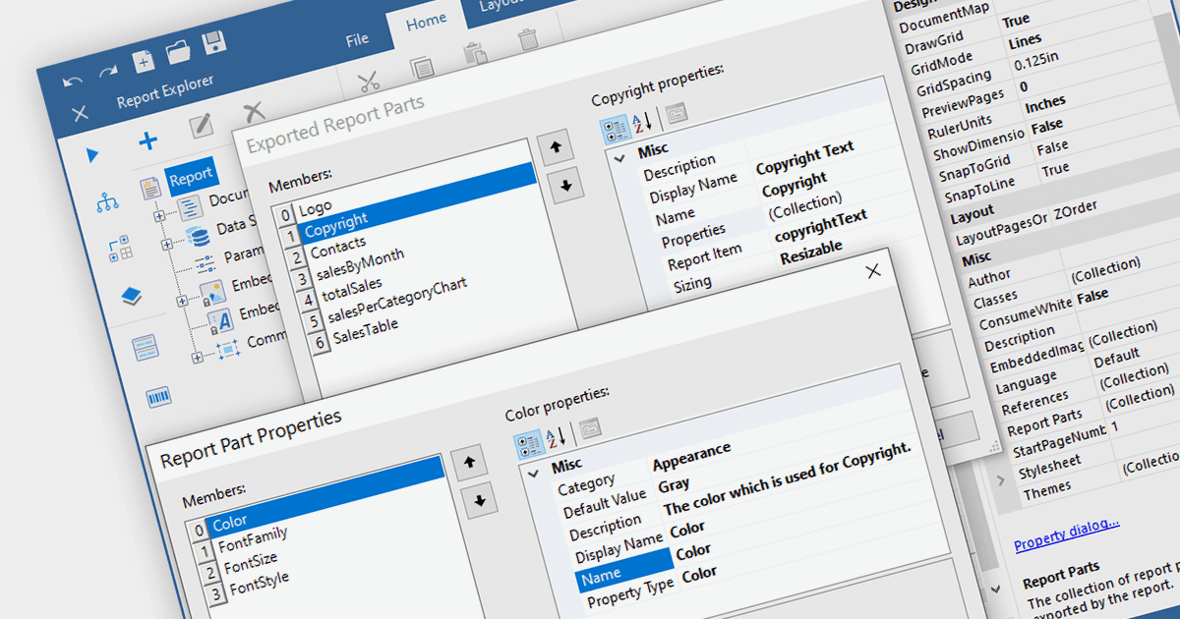Click Property Pages icon in Color properties

589,426
